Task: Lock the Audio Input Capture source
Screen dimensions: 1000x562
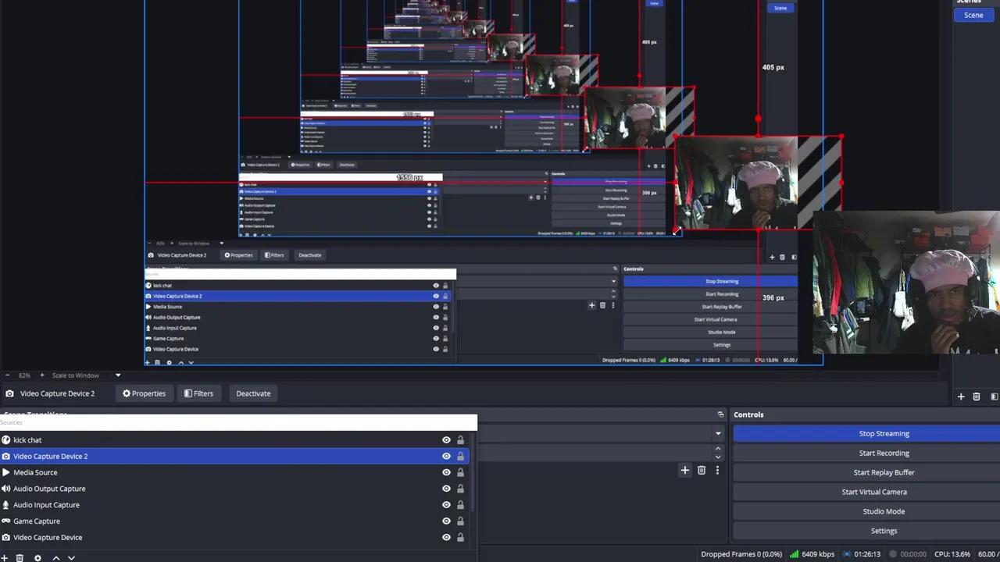Action: (460, 505)
